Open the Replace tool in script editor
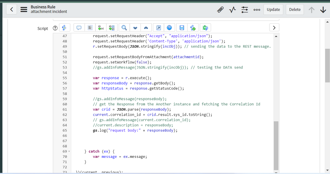The width and height of the screenshot is (330, 174). [101, 28]
